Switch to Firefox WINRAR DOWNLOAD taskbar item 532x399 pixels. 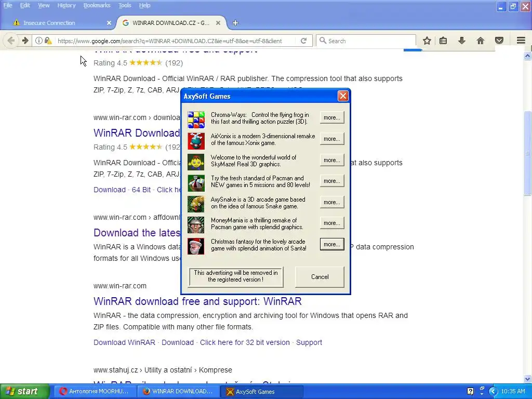click(x=178, y=391)
